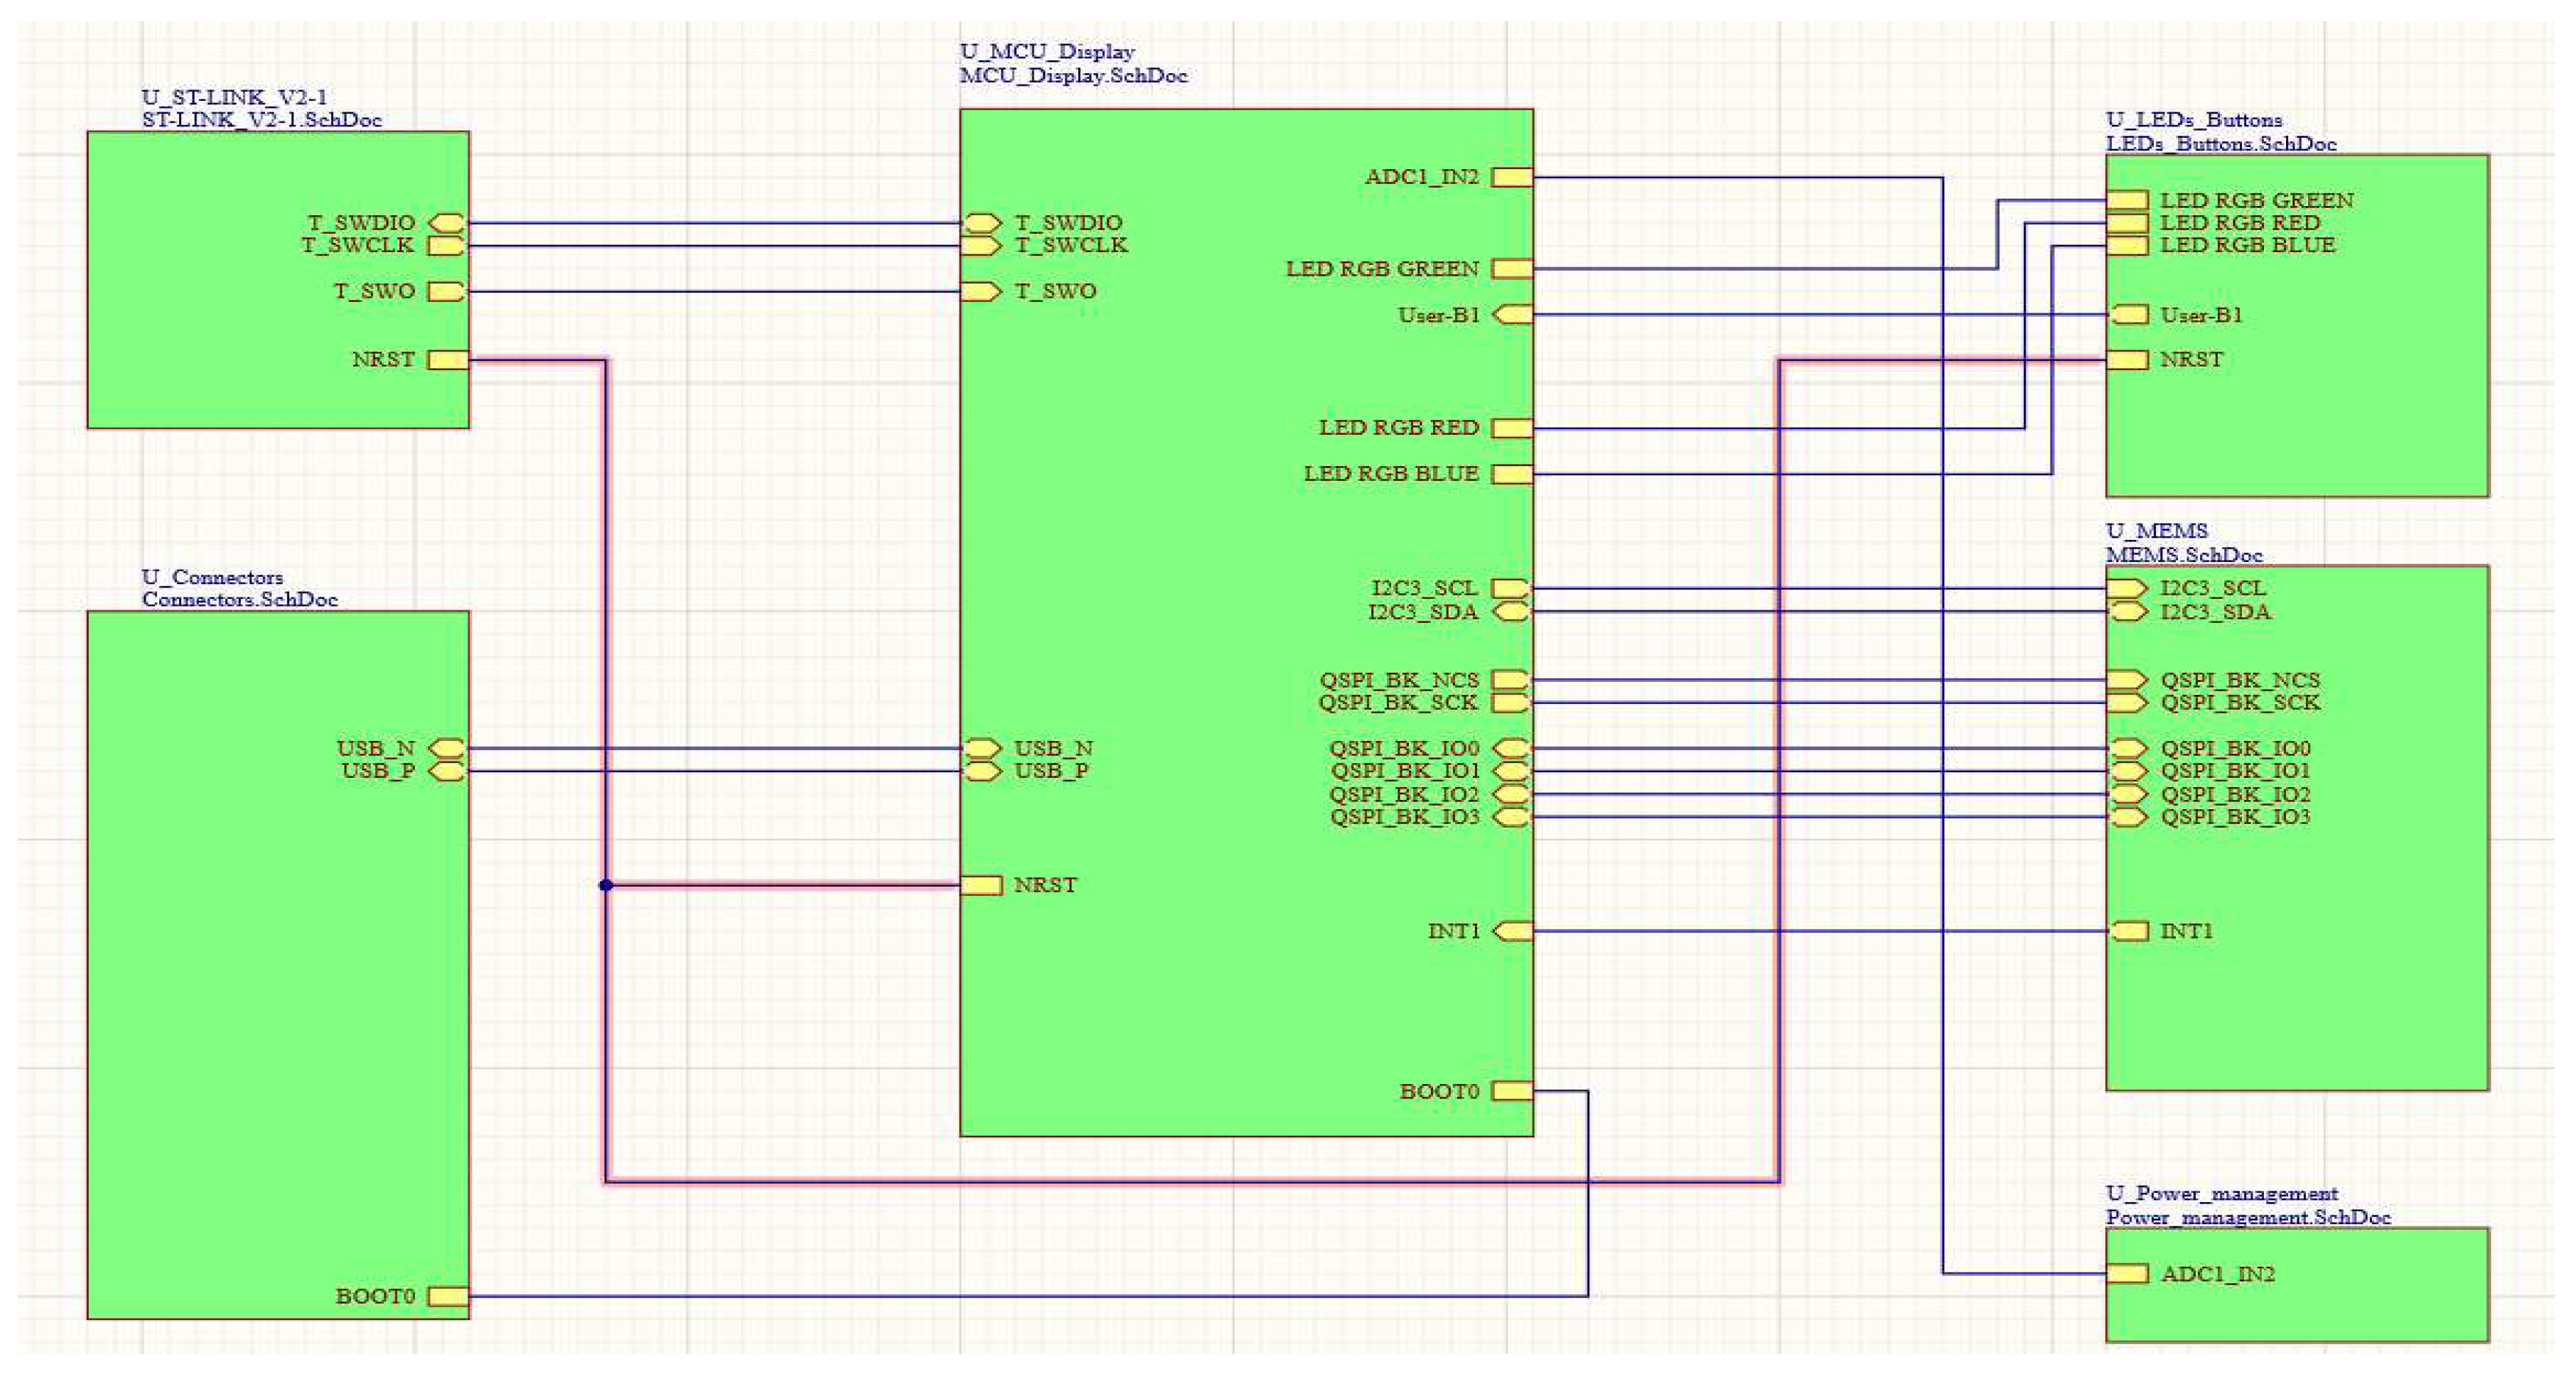Image resolution: width=2576 pixels, height=1386 pixels.
Task: Select ADC1_IN2 port on Power_management sheet
Action: (2128, 1274)
